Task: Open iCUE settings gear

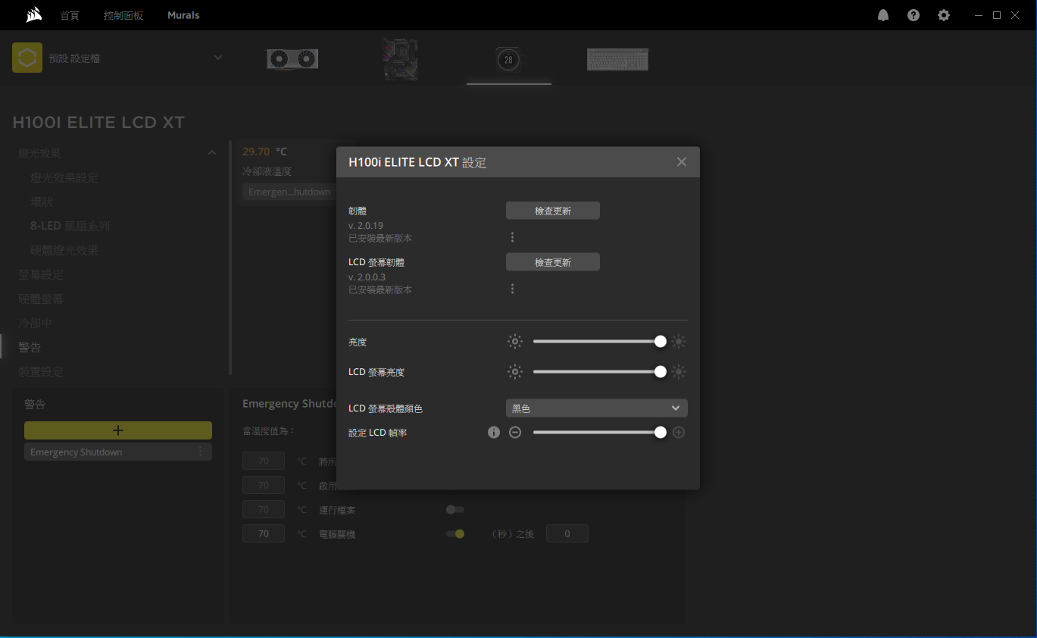Action: [x=944, y=15]
